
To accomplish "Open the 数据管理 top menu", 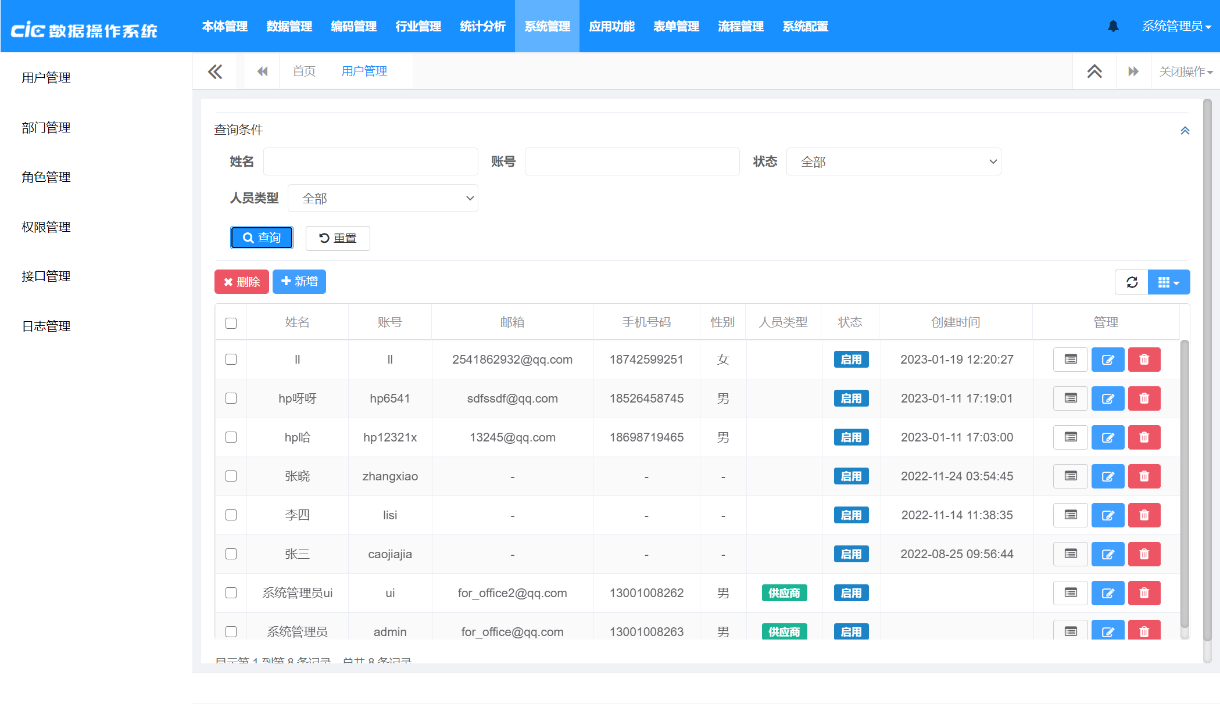I will [x=289, y=27].
